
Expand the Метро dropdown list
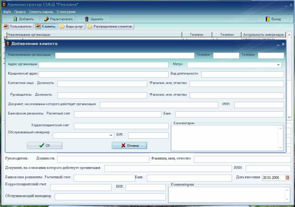pyautogui.click(x=278, y=65)
